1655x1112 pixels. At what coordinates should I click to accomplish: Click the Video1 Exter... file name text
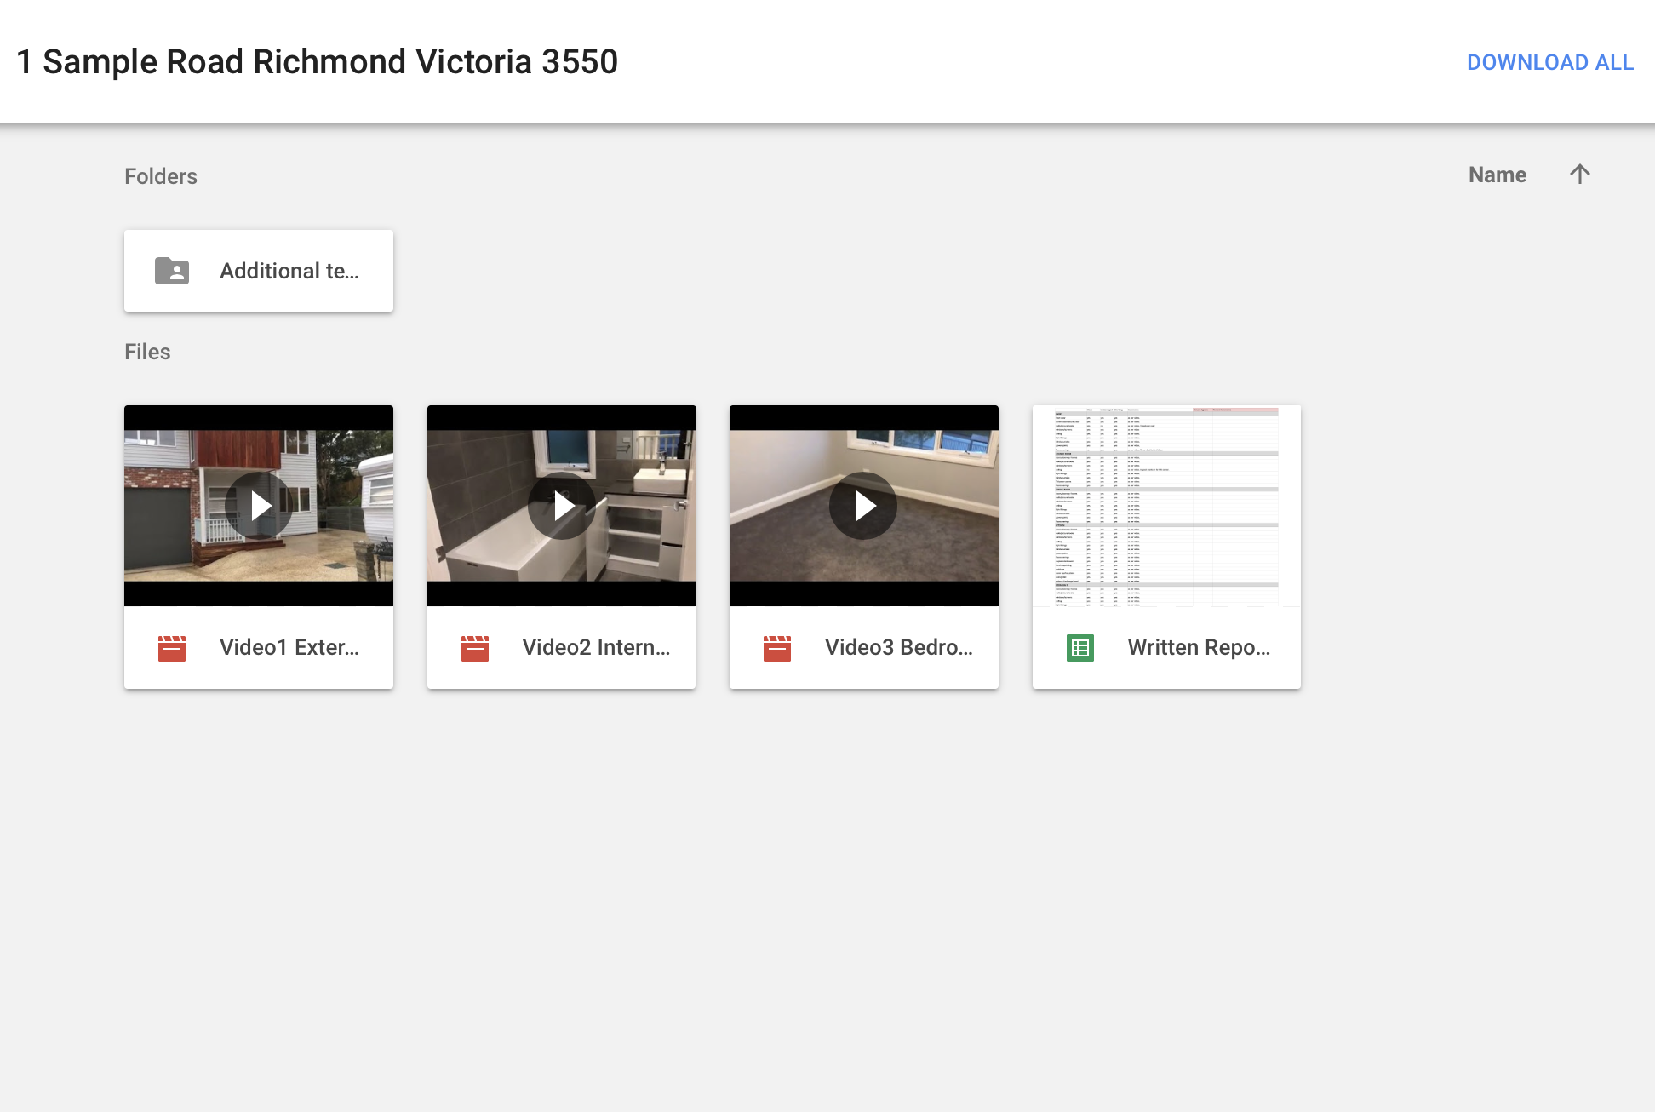[x=289, y=647]
